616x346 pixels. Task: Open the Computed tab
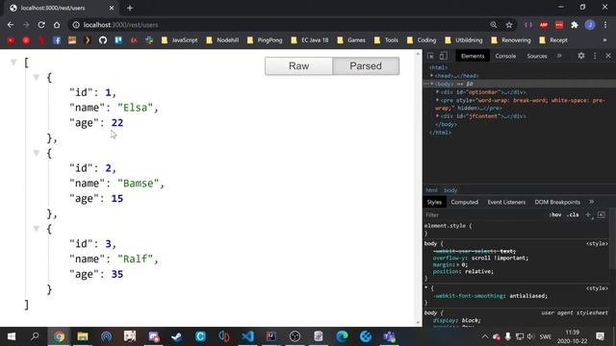(464, 202)
